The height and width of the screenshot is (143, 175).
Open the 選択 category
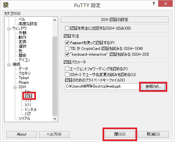(22, 46)
